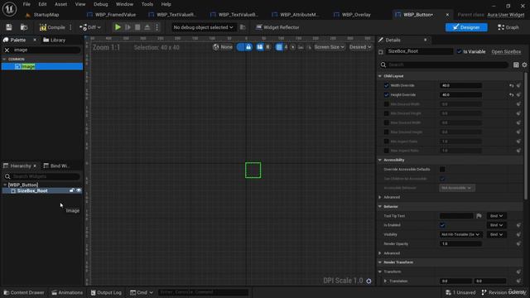530x298 pixels.
Task: Open the Visibility Not Hit-Testable dropdown
Action: 460,234
